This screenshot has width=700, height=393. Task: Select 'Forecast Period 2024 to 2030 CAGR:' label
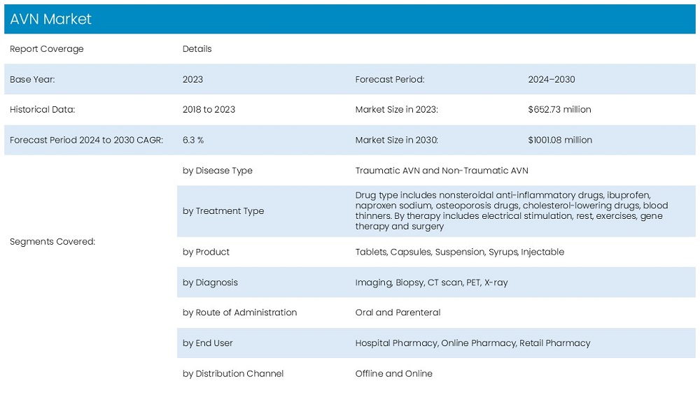click(x=86, y=140)
